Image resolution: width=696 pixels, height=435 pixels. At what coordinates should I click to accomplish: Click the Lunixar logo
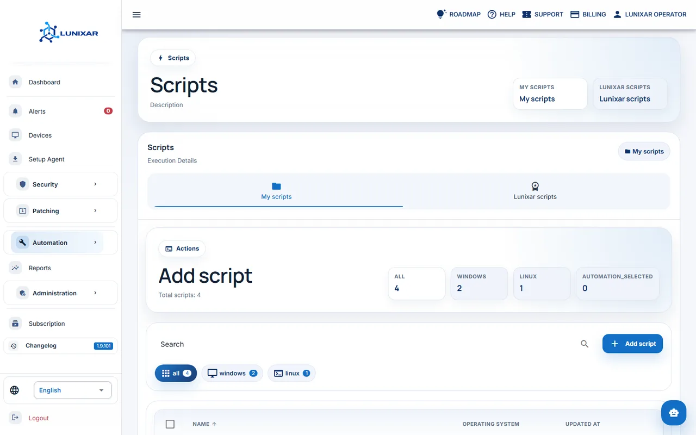pos(69,33)
